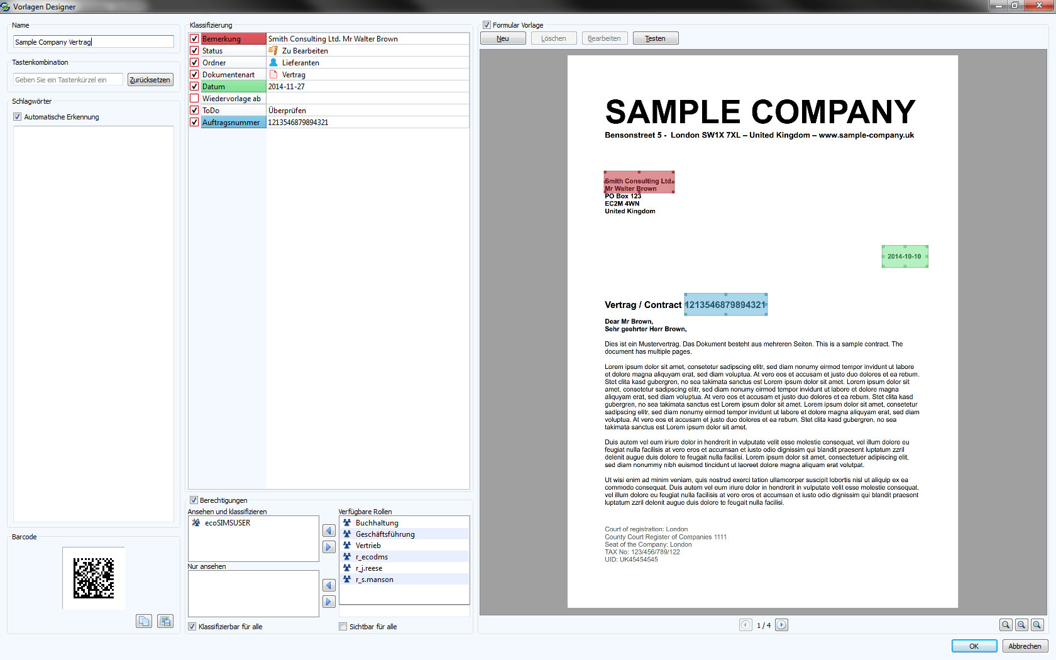
Task: Uncheck 'Automatische Erkennung' checkbox
Action: click(x=18, y=117)
